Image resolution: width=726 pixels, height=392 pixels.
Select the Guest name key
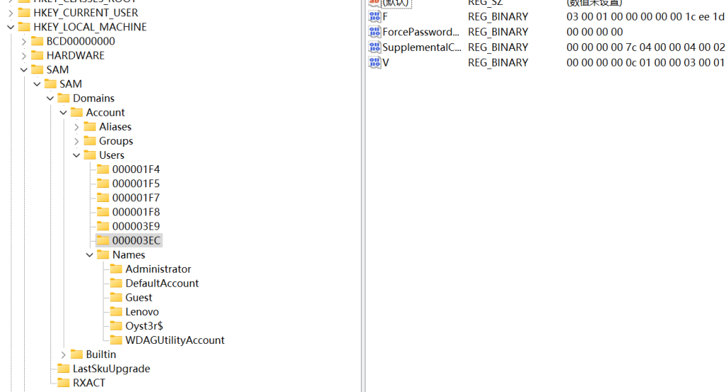pos(138,298)
